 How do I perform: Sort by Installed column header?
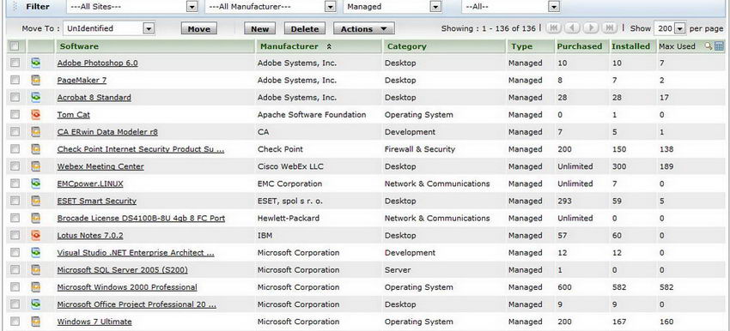(631, 46)
